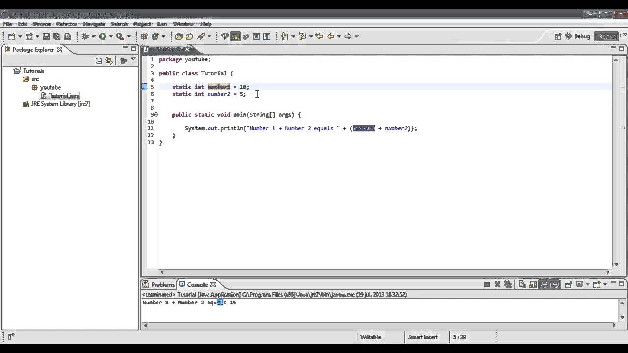
Task: Run the program with the green Run button
Action: (x=103, y=36)
